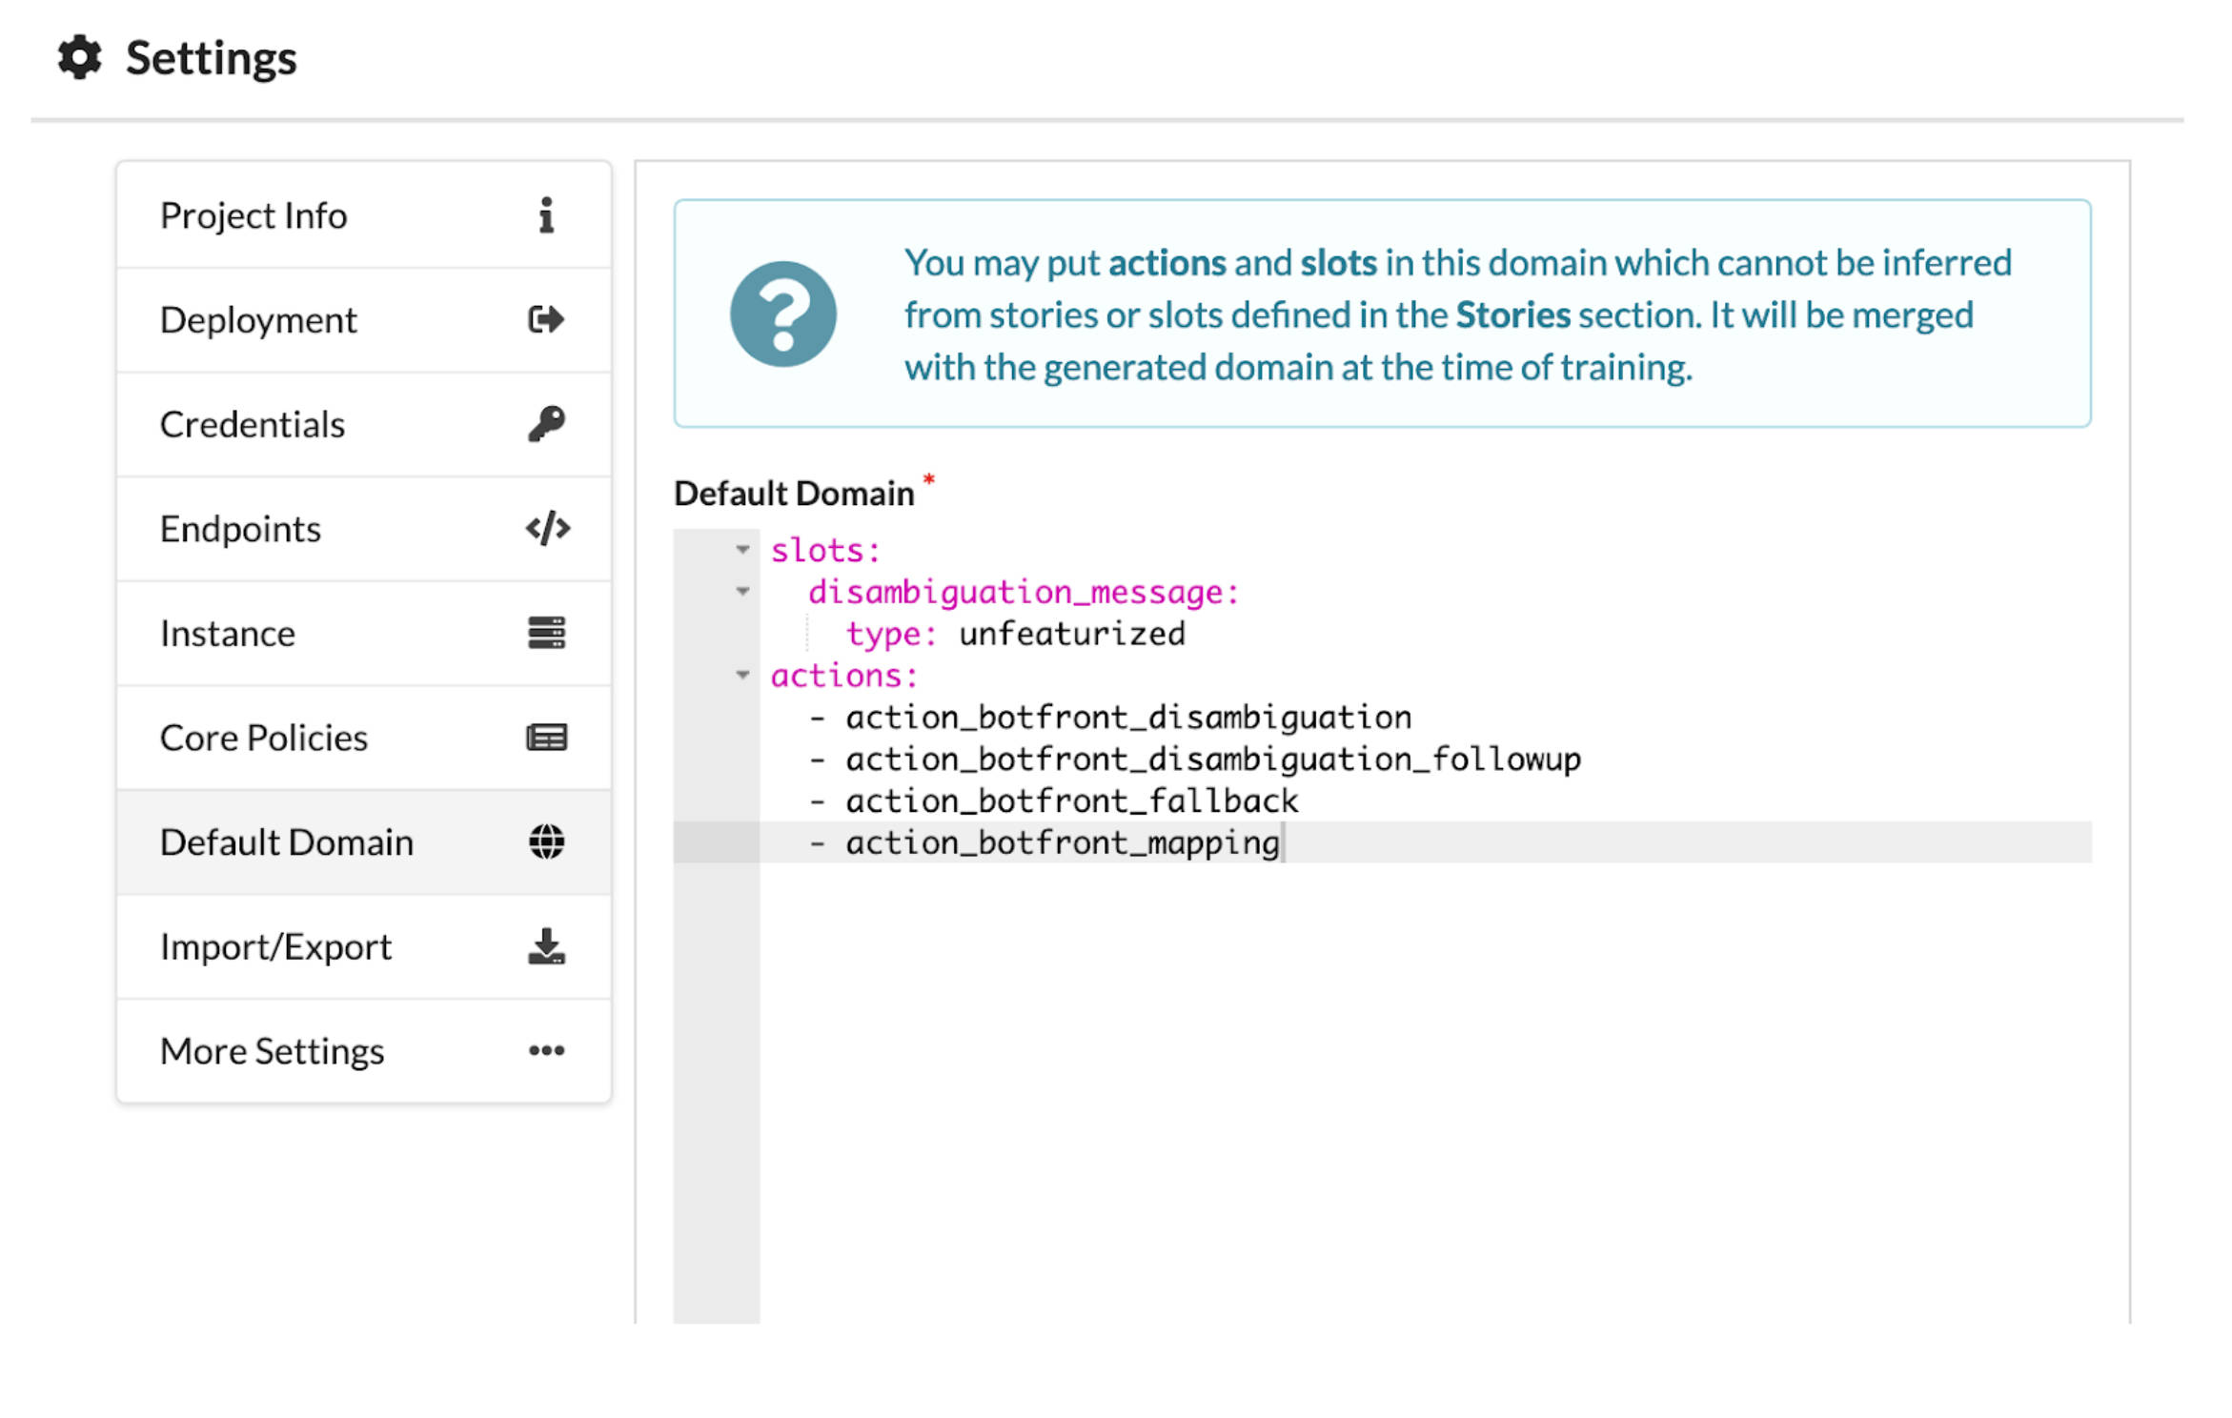Click the globe icon for Default Domain

[546, 842]
